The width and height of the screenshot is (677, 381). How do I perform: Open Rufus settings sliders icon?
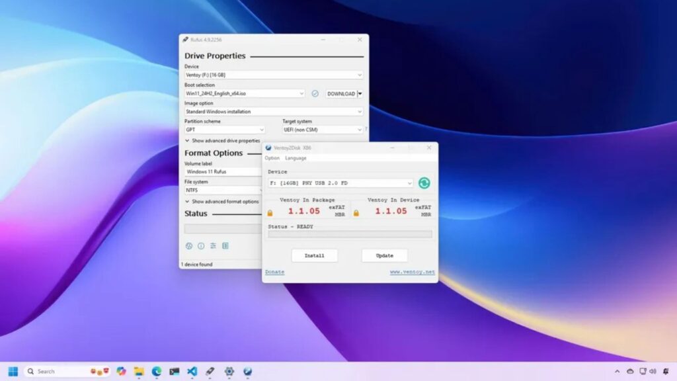pos(213,246)
